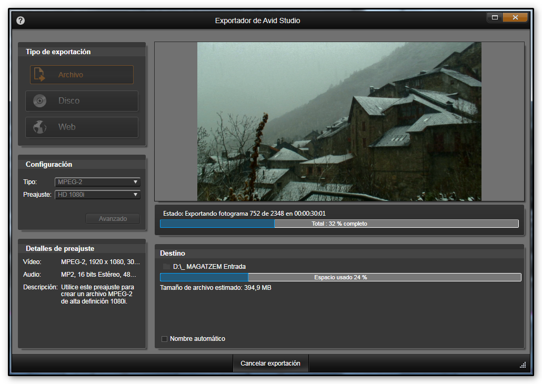
Task: Click the Total 32 % completo progress bar
Action: (339, 224)
